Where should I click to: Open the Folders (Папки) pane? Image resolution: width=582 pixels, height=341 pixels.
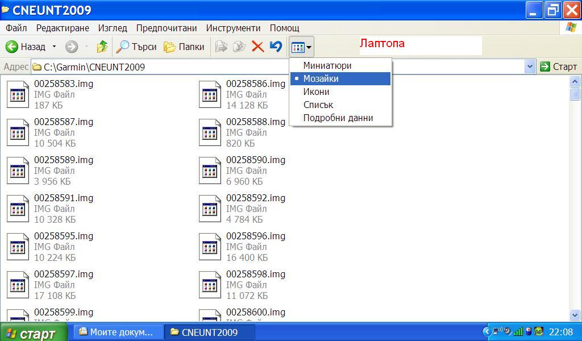click(x=184, y=47)
